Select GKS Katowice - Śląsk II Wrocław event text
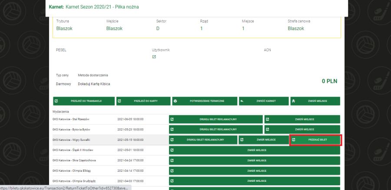The image size is (391, 190). tap(74, 150)
